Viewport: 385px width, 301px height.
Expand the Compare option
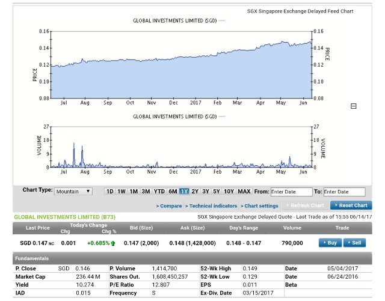tap(169, 206)
